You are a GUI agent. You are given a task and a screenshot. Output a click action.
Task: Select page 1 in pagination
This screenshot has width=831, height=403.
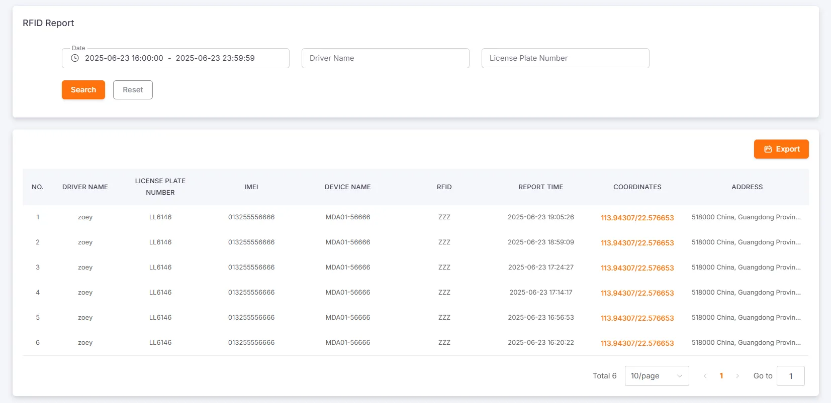pos(721,376)
